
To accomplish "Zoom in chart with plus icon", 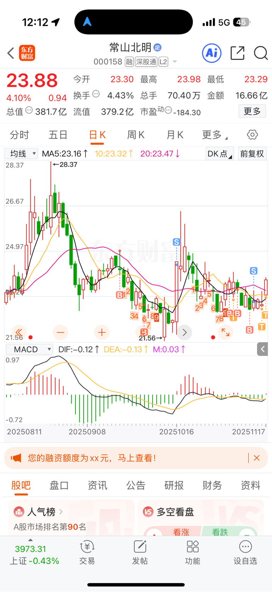I will [x=102, y=333].
